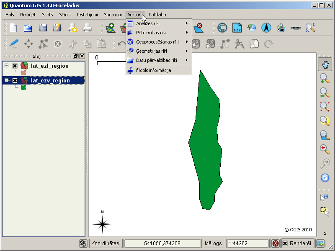Open the Fails menu
The width and height of the screenshot is (335, 251).
(10, 15)
